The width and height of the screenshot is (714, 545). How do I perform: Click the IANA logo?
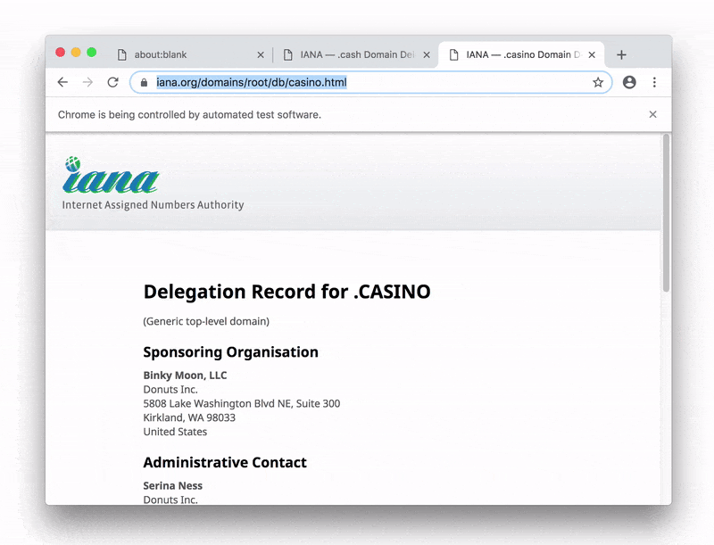tap(111, 176)
